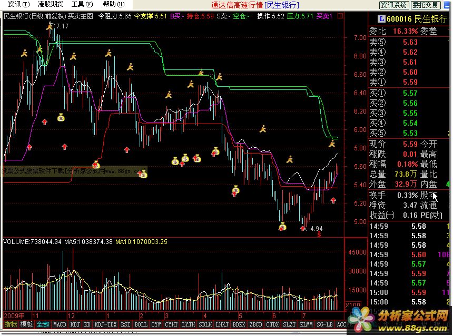Select the SLZT indicator tab
This screenshot has height=336, width=453.
[x=290, y=325]
